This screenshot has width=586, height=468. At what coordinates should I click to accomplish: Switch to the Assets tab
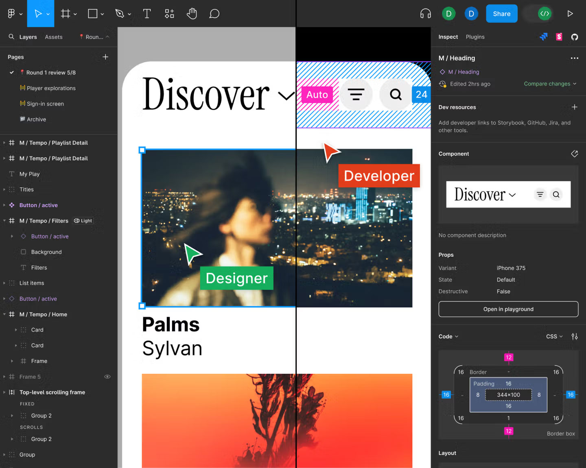pyautogui.click(x=53, y=37)
